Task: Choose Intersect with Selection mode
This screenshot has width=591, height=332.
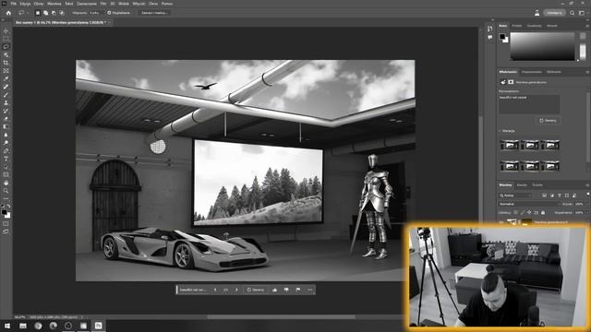Action: pyautogui.click(x=62, y=13)
